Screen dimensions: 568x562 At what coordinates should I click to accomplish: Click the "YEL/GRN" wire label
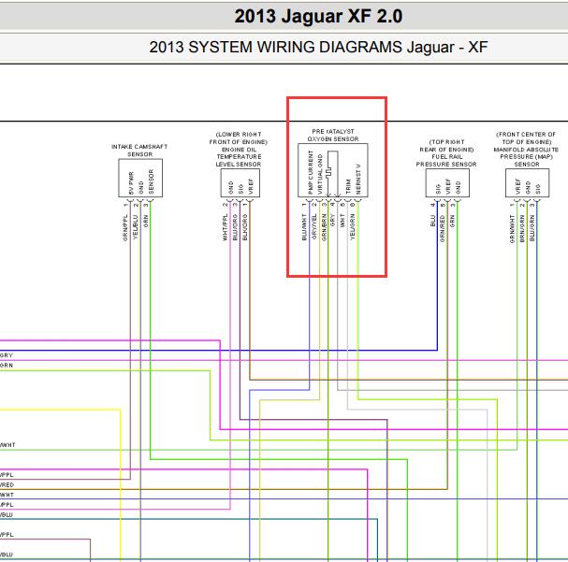[352, 226]
